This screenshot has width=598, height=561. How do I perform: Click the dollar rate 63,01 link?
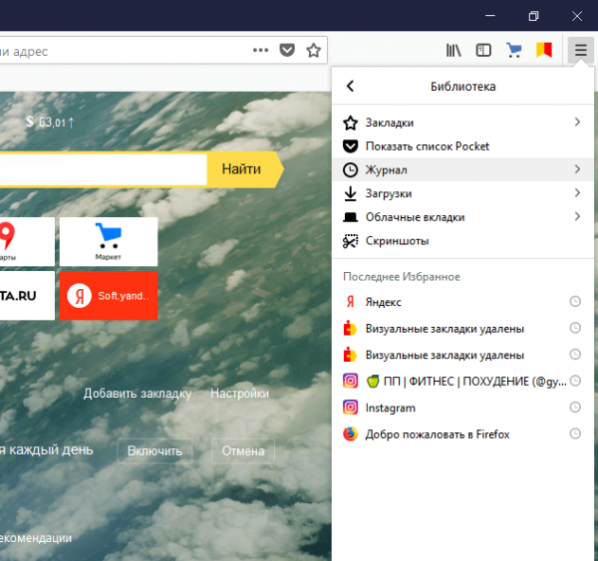click(50, 122)
